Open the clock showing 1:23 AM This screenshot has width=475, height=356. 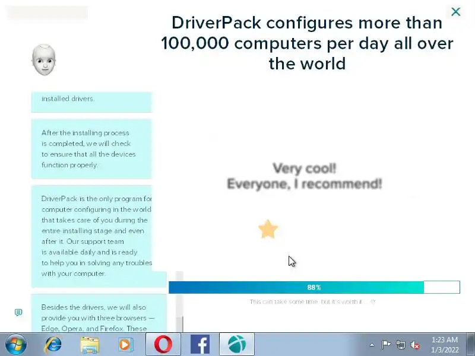click(x=445, y=345)
